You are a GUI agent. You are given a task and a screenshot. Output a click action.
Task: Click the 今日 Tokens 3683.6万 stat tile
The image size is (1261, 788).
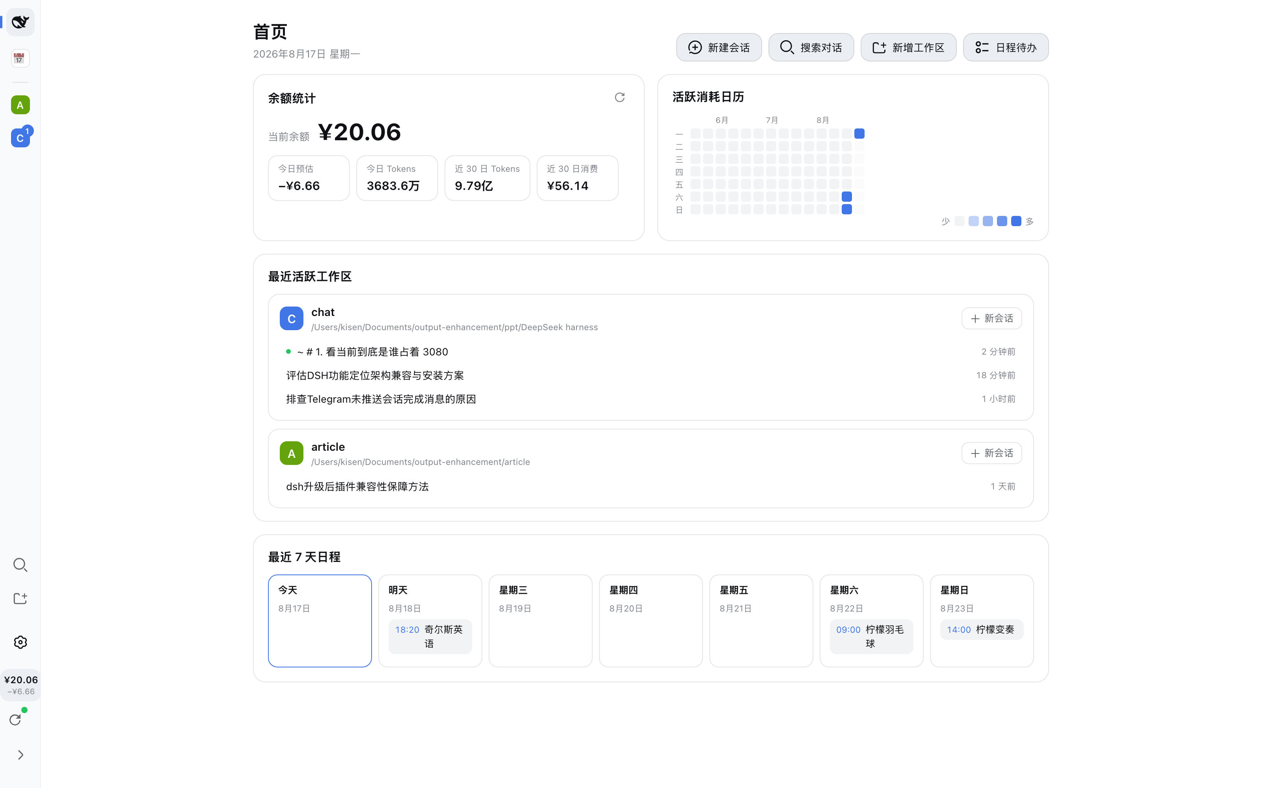[397, 178]
